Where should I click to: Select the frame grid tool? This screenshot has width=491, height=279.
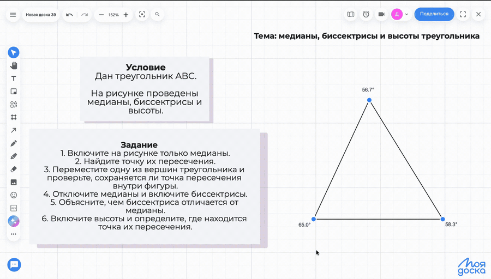(14, 117)
